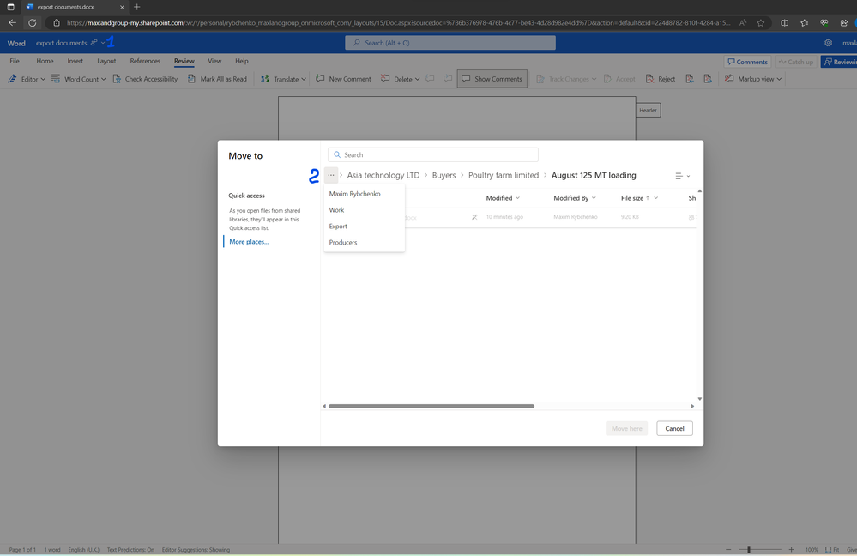This screenshot has width=857, height=556.
Task: Expand the Translate dropdown arrow
Action: 304,79
